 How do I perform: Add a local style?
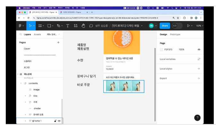click(199, 69)
